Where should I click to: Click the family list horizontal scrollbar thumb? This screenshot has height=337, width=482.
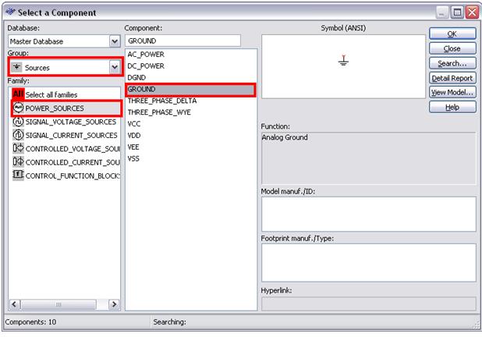[58, 304]
